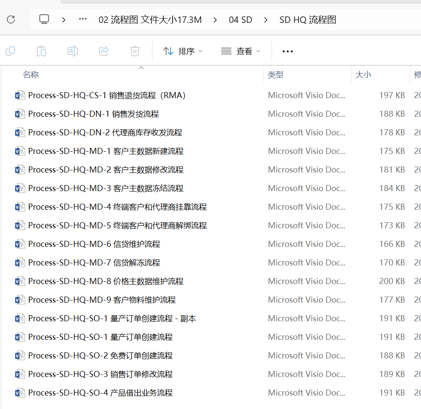Open the 排序 sort dropdown

[x=183, y=51]
